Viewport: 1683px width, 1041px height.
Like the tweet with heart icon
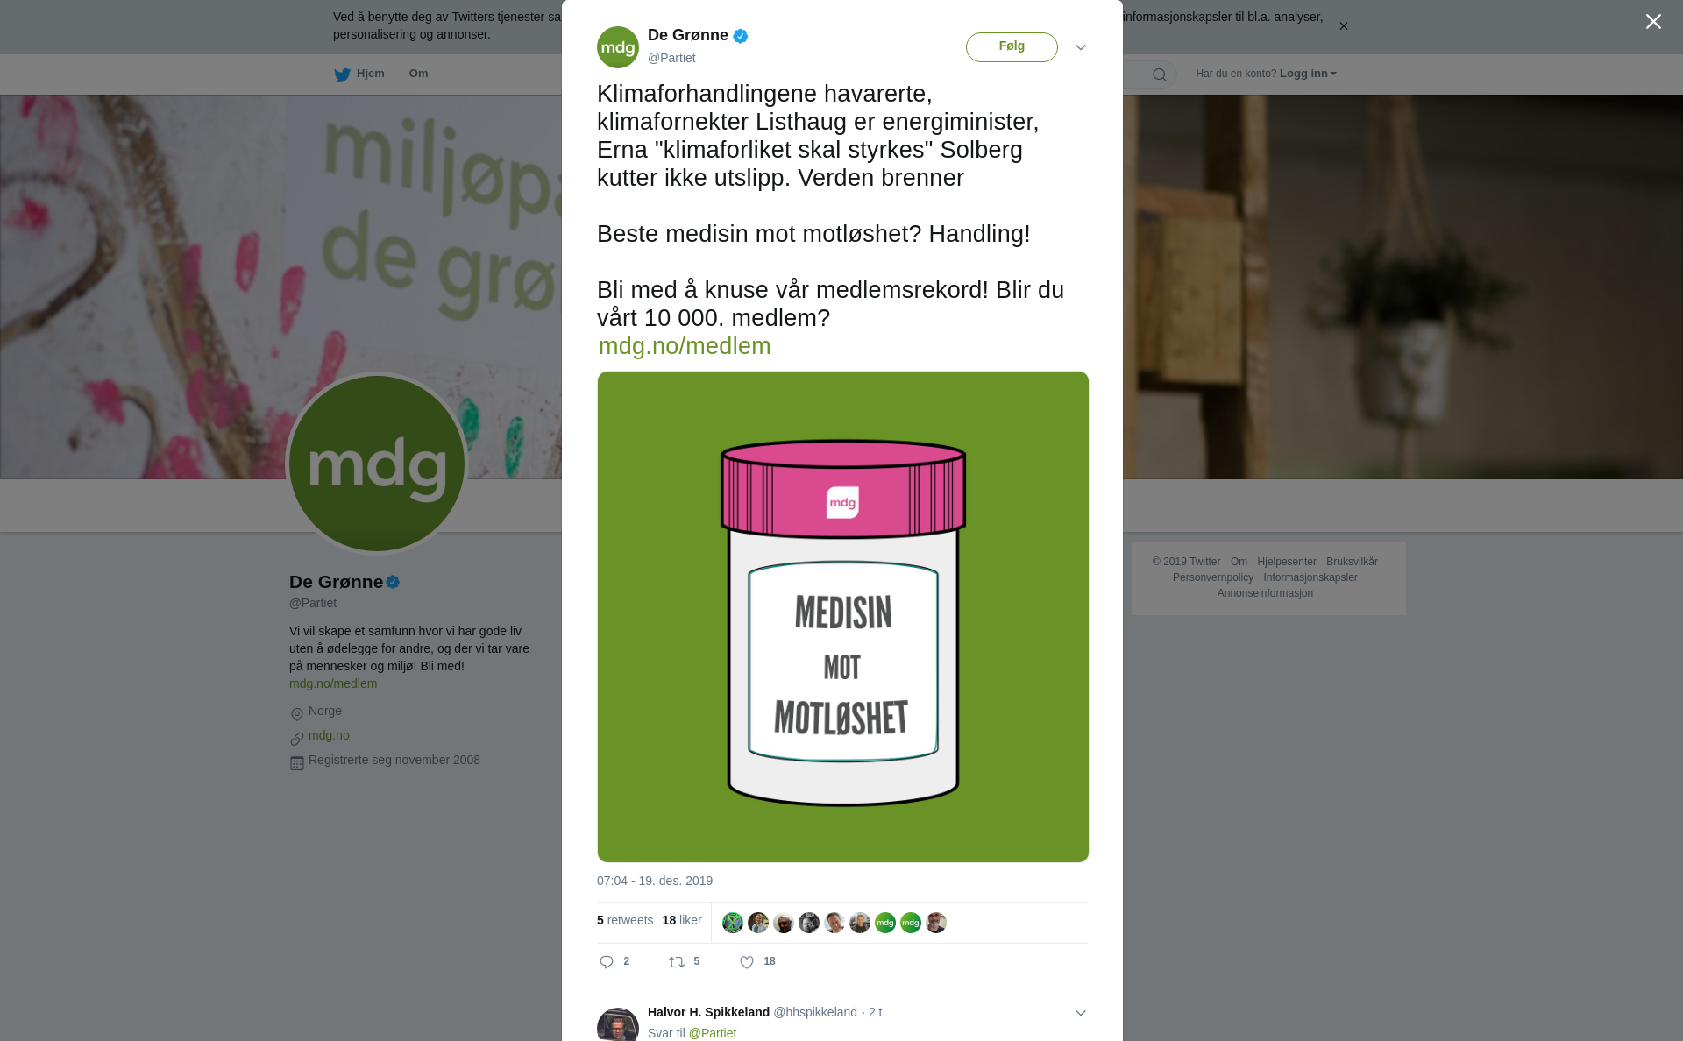coord(747,962)
